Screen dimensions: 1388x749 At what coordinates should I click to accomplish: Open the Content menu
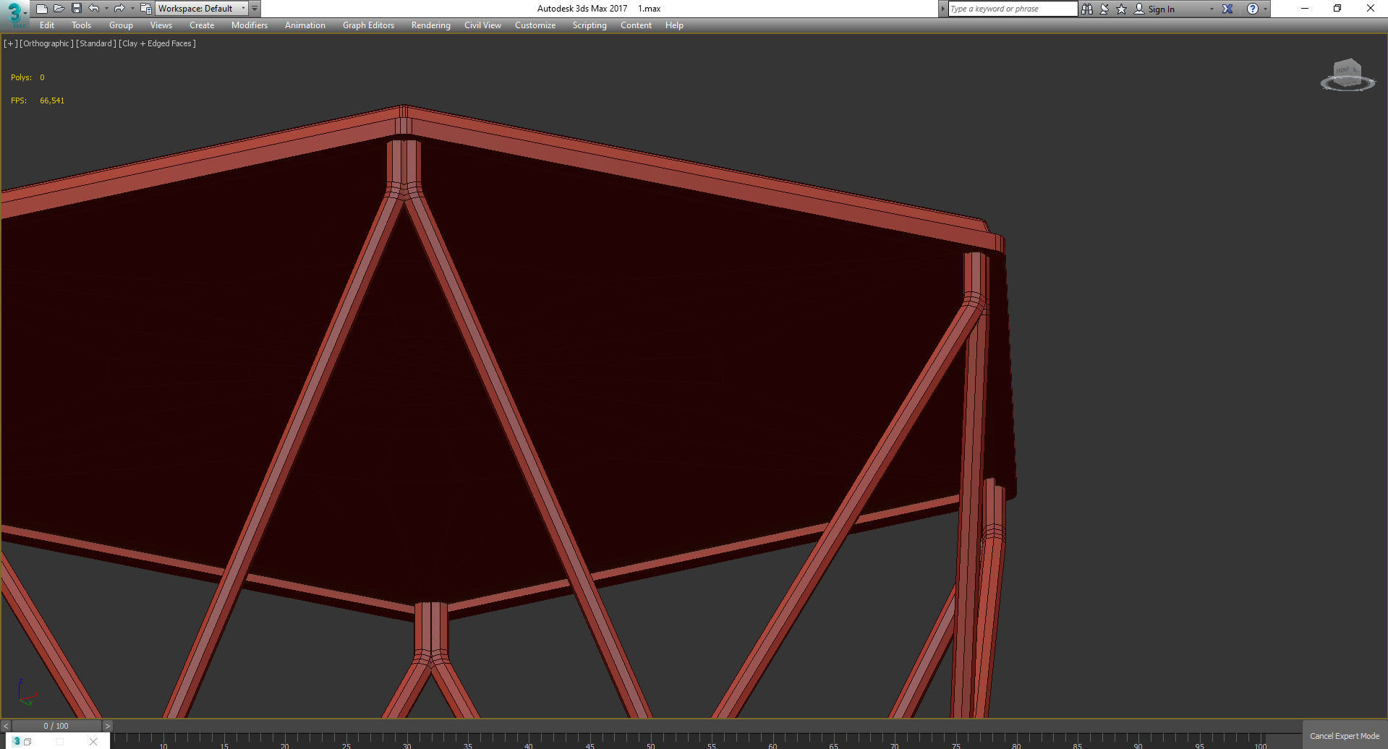(x=636, y=25)
